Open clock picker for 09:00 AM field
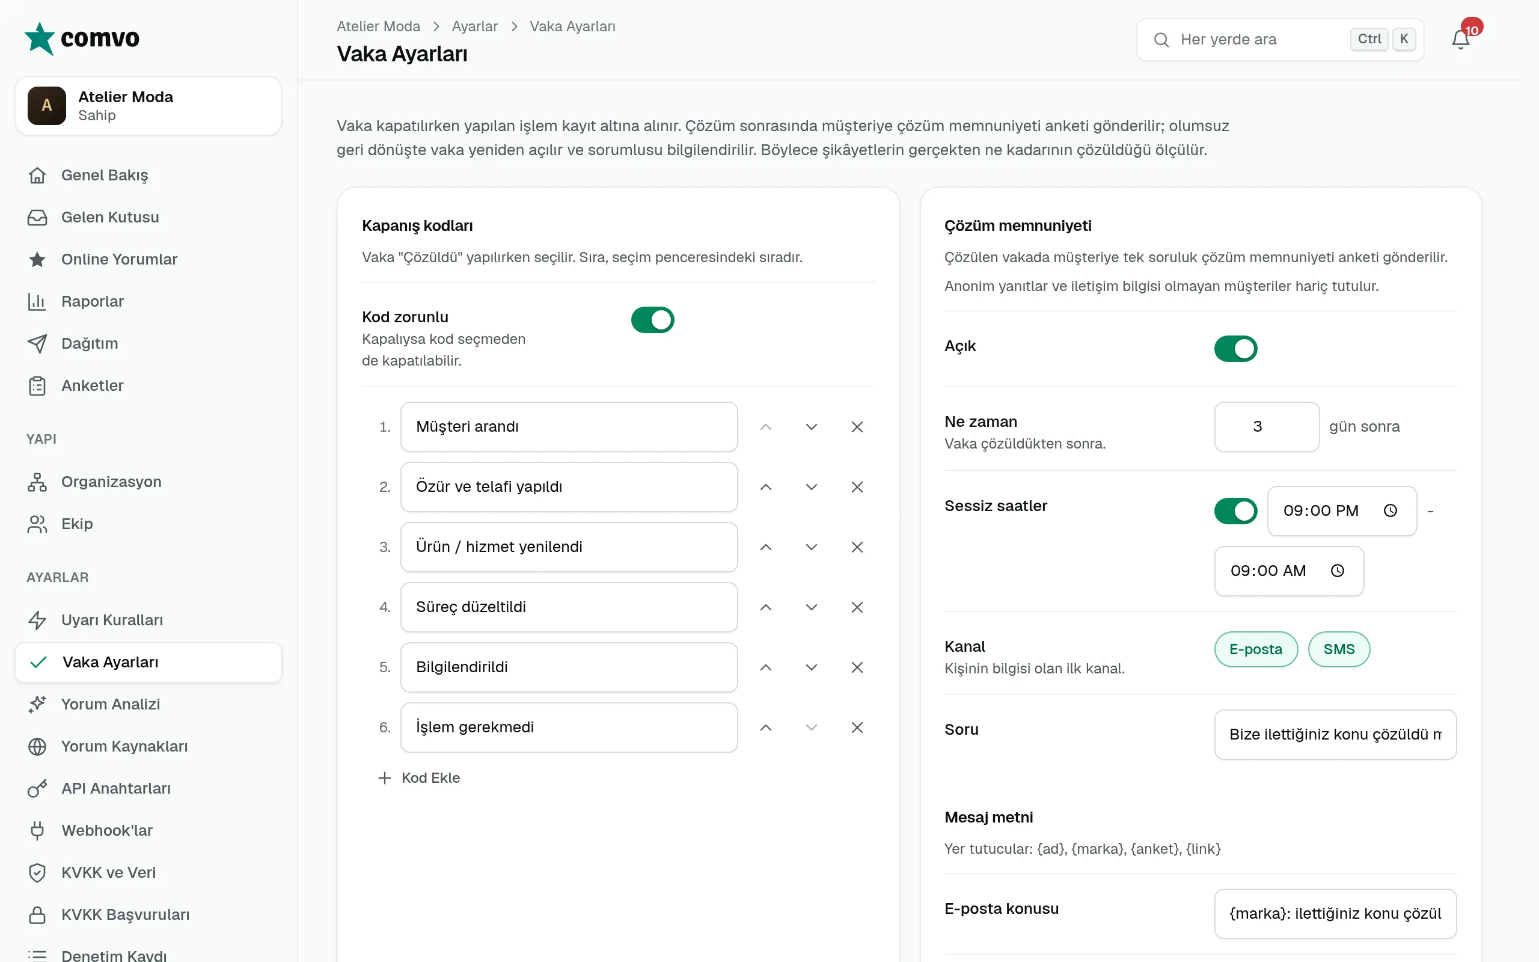Screen dimensions: 1539x962 tap(1338, 571)
